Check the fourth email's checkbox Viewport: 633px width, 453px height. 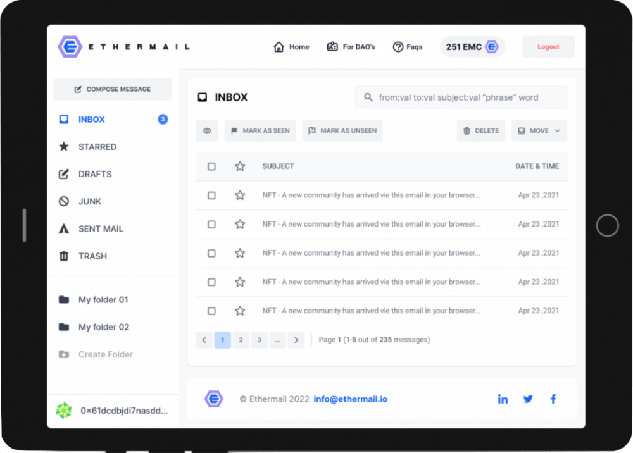point(211,282)
